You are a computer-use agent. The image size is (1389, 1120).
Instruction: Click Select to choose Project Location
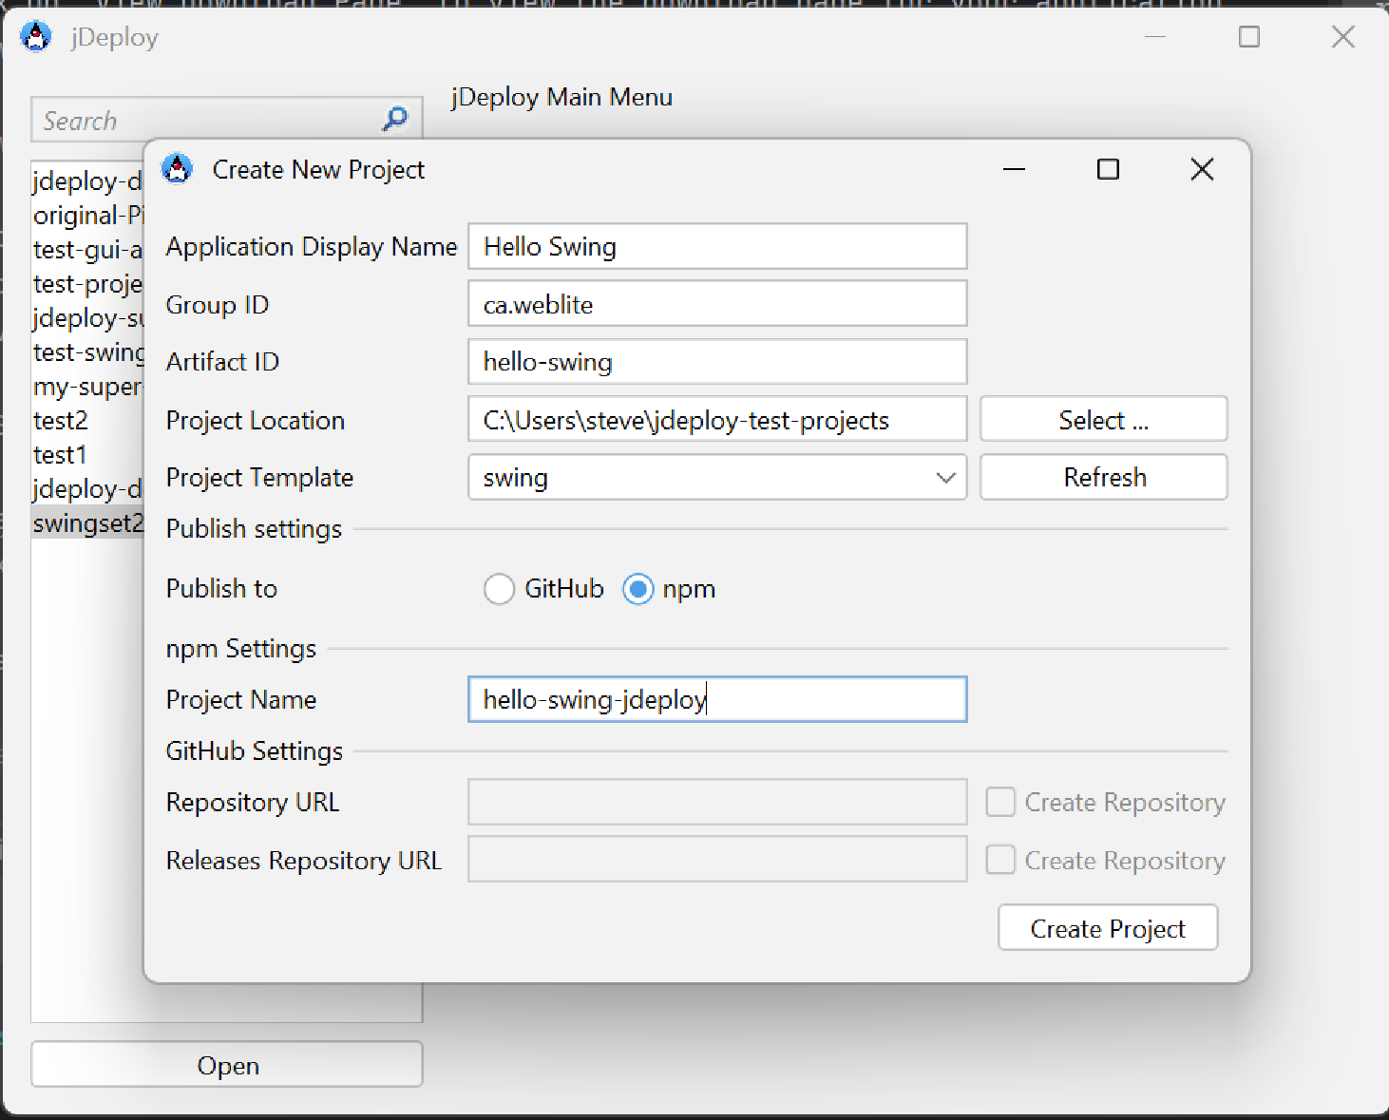(x=1102, y=419)
